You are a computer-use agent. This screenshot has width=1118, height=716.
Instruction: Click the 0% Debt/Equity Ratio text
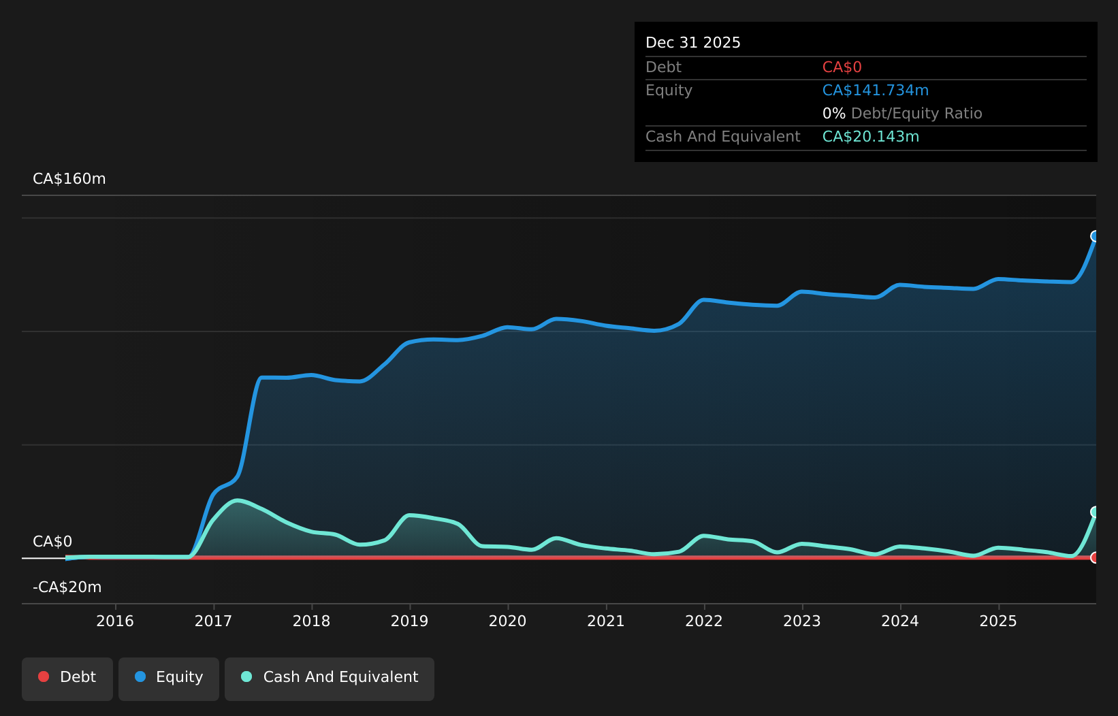[x=902, y=114]
